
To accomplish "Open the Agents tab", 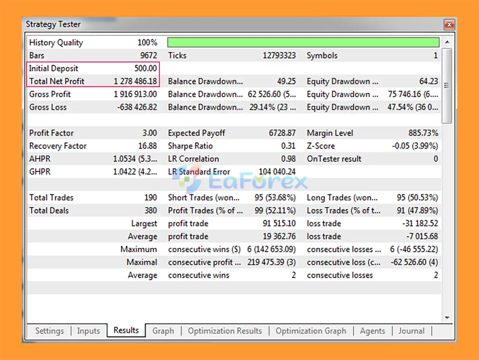I will [x=372, y=331].
